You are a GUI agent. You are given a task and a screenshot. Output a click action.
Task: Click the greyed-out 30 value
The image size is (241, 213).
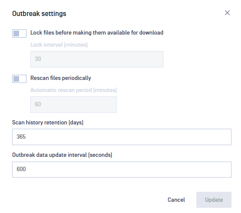click(x=38, y=59)
